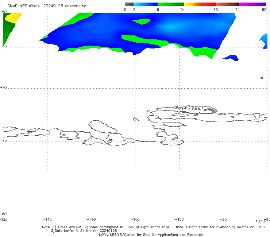This screenshot has height=237, width=270.
Task: Click the small isolated blue patch near -94 longitude
Action: pyautogui.click(x=231, y=58)
